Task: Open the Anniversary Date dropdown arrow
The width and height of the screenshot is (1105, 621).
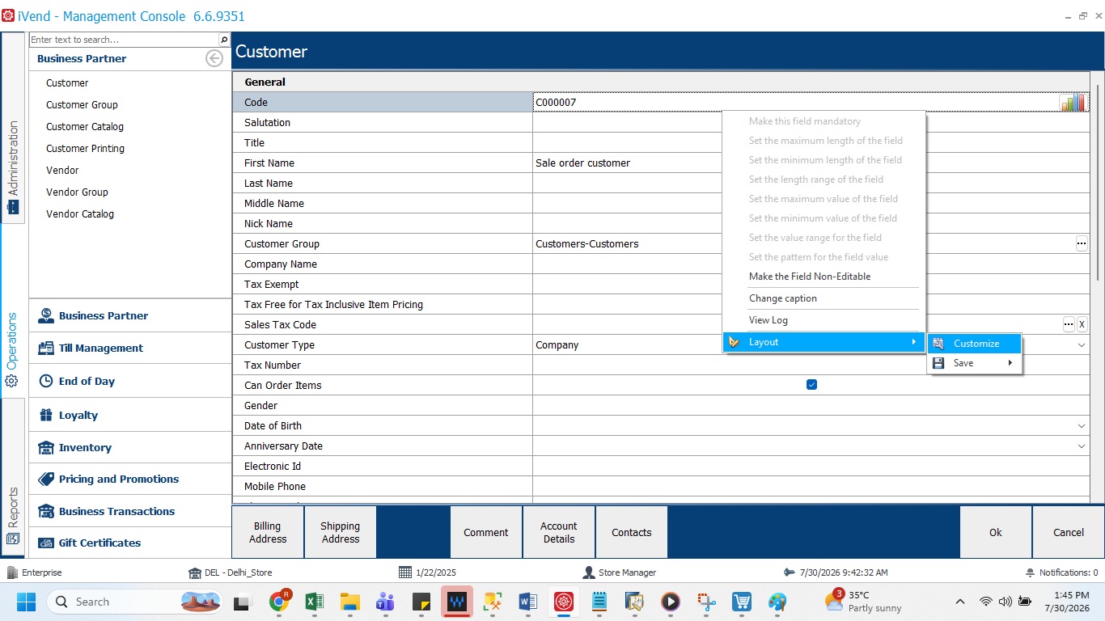Action: pyautogui.click(x=1082, y=446)
